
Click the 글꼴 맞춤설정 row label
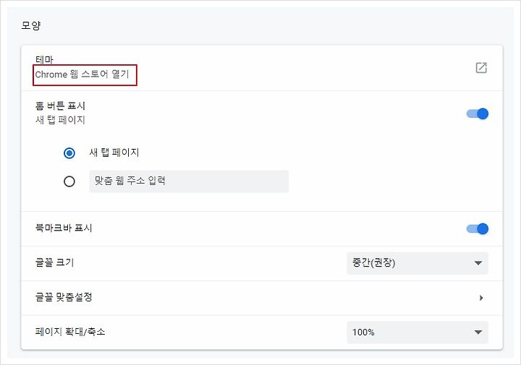click(64, 297)
